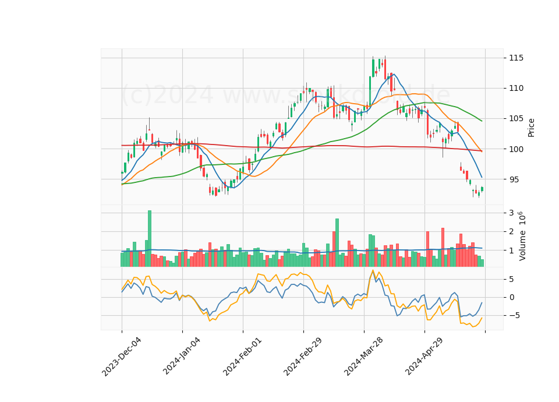This screenshot has width=559, height=402.
Task: Select the volume axis tick label 3
Action: [x=512, y=213]
